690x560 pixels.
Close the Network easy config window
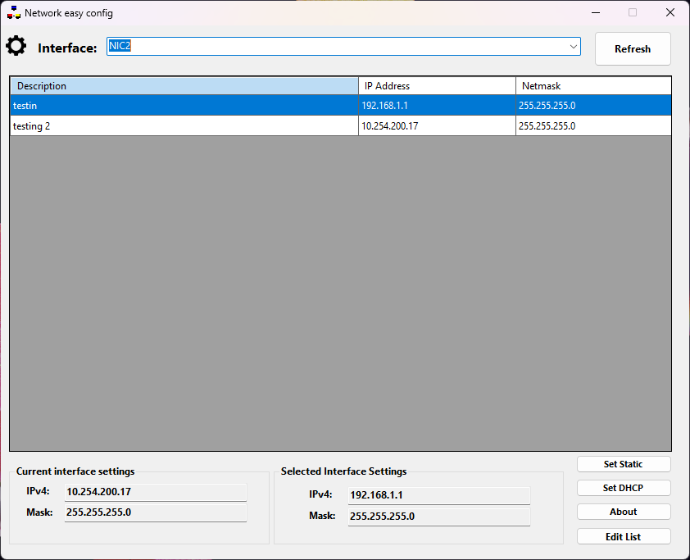(x=670, y=13)
